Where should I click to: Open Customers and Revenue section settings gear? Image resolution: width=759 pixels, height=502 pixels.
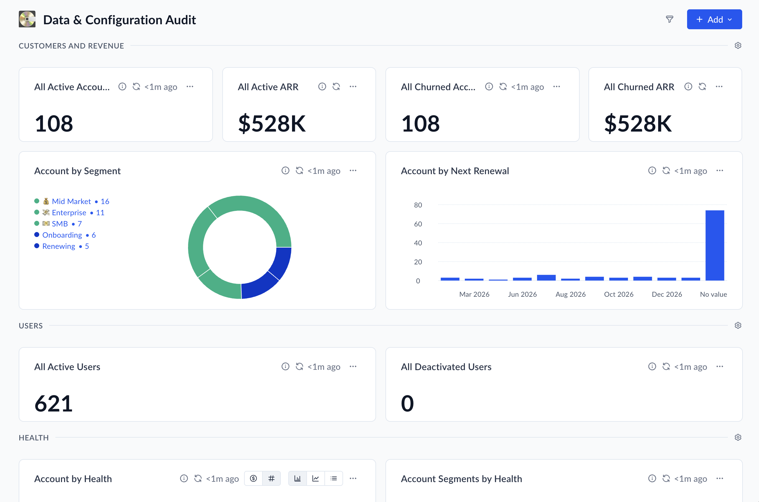[738, 45]
